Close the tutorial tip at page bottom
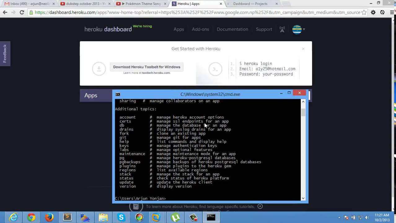The height and width of the screenshot is (223, 396). click(x=260, y=206)
